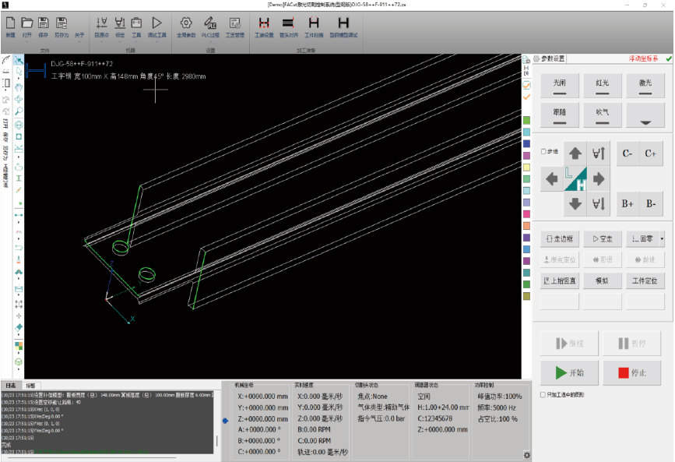Click vertical 保存 in left sidebar
The height and width of the screenshot is (462, 675).
[5, 137]
